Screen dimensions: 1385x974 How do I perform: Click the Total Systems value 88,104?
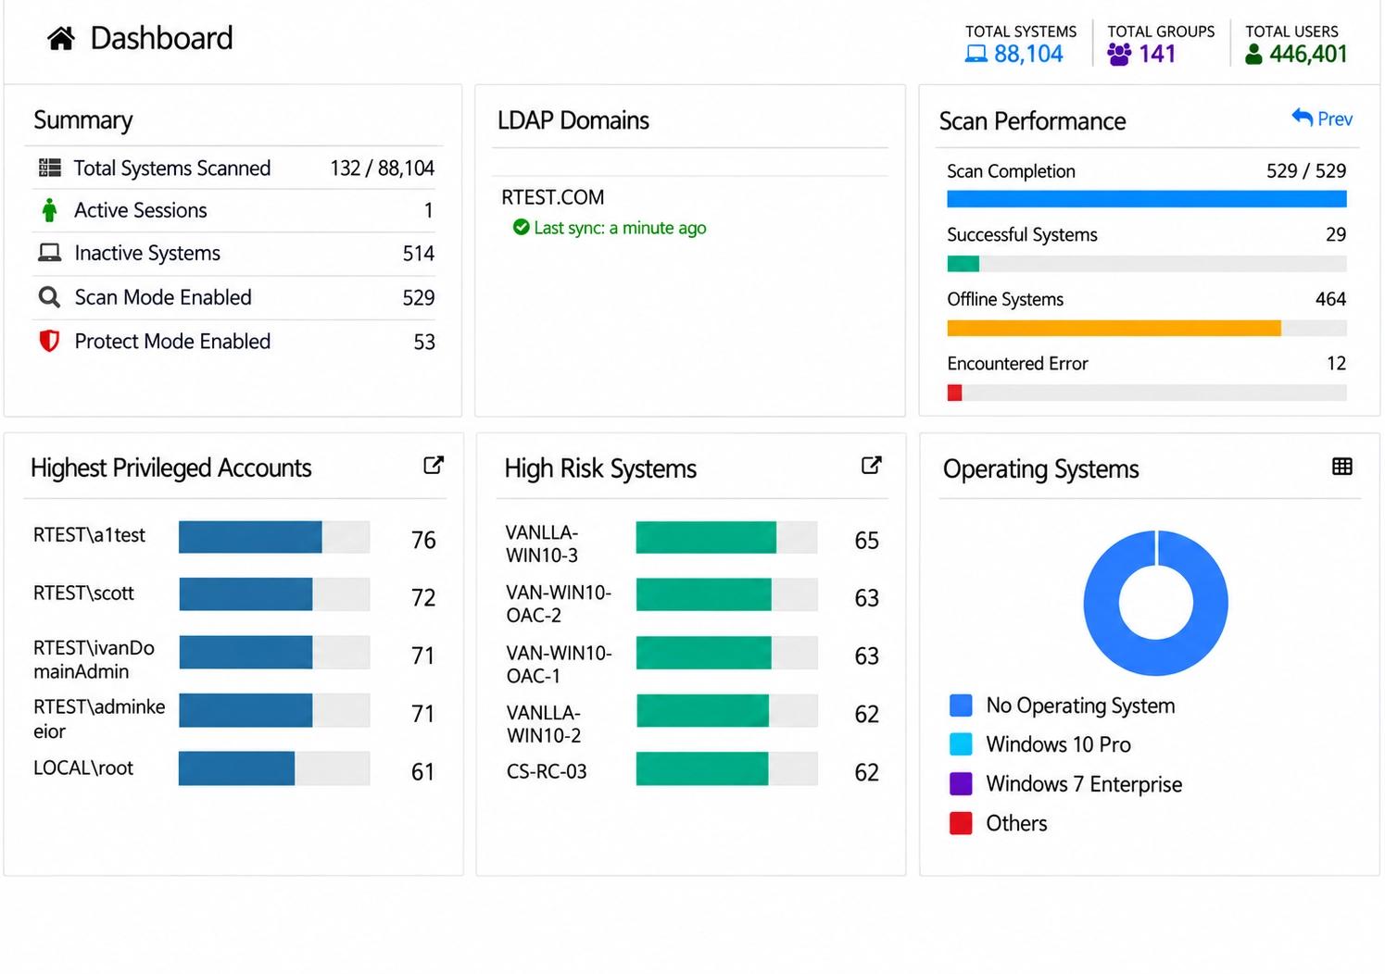(1028, 54)
